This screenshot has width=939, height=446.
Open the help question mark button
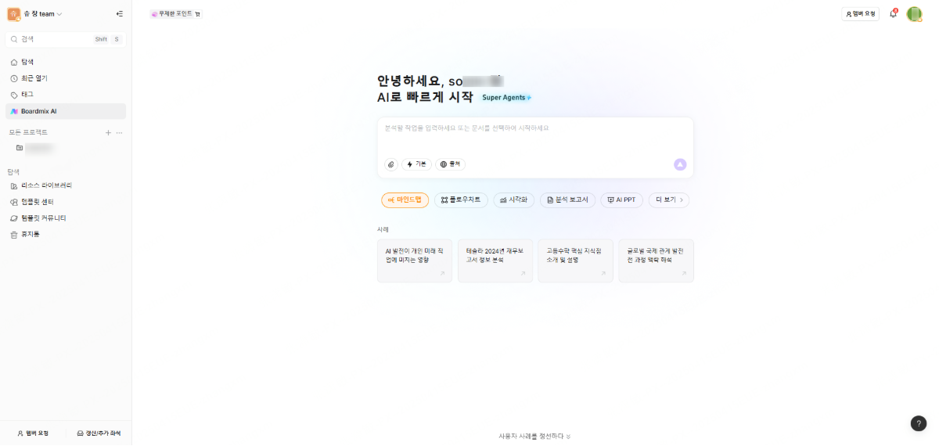[x=919, y=423]
